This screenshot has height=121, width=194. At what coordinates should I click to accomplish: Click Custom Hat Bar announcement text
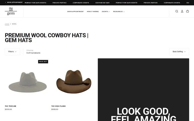pyautogui.click(x=102, y=3)
